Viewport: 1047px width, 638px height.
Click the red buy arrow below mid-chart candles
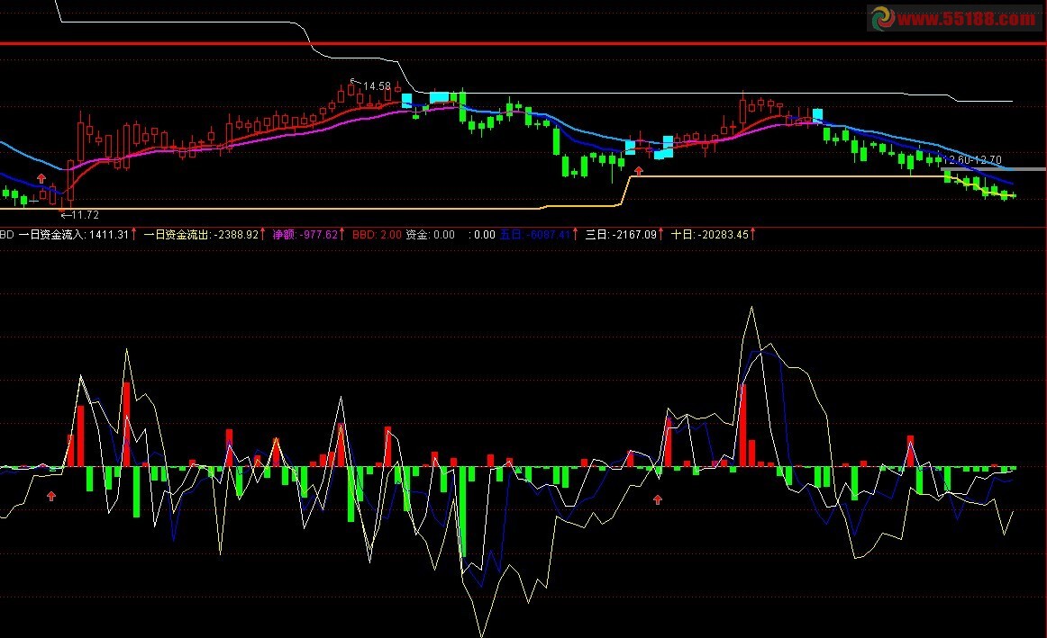(x=639, y=169)
